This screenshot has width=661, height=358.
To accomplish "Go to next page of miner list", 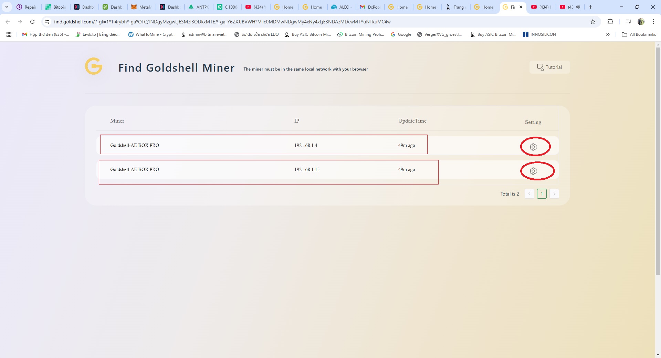I will pyautogui.click(x=554, y=194).
